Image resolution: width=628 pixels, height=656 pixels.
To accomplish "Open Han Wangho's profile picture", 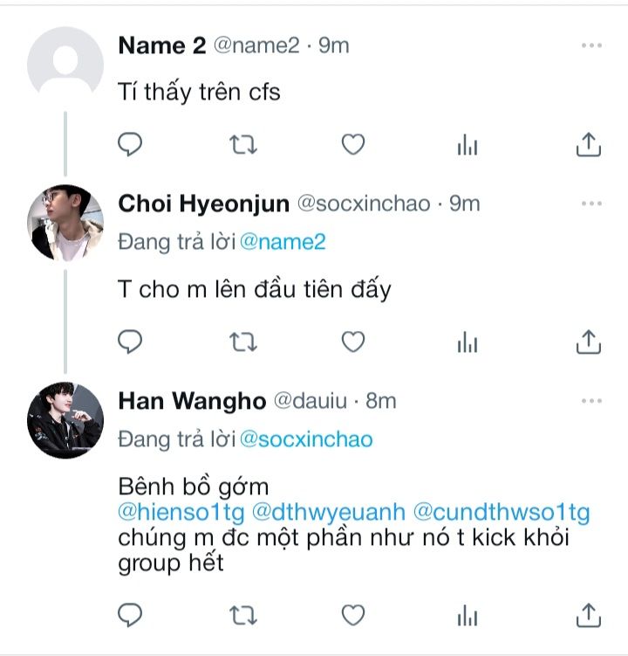I will [66, 420].
